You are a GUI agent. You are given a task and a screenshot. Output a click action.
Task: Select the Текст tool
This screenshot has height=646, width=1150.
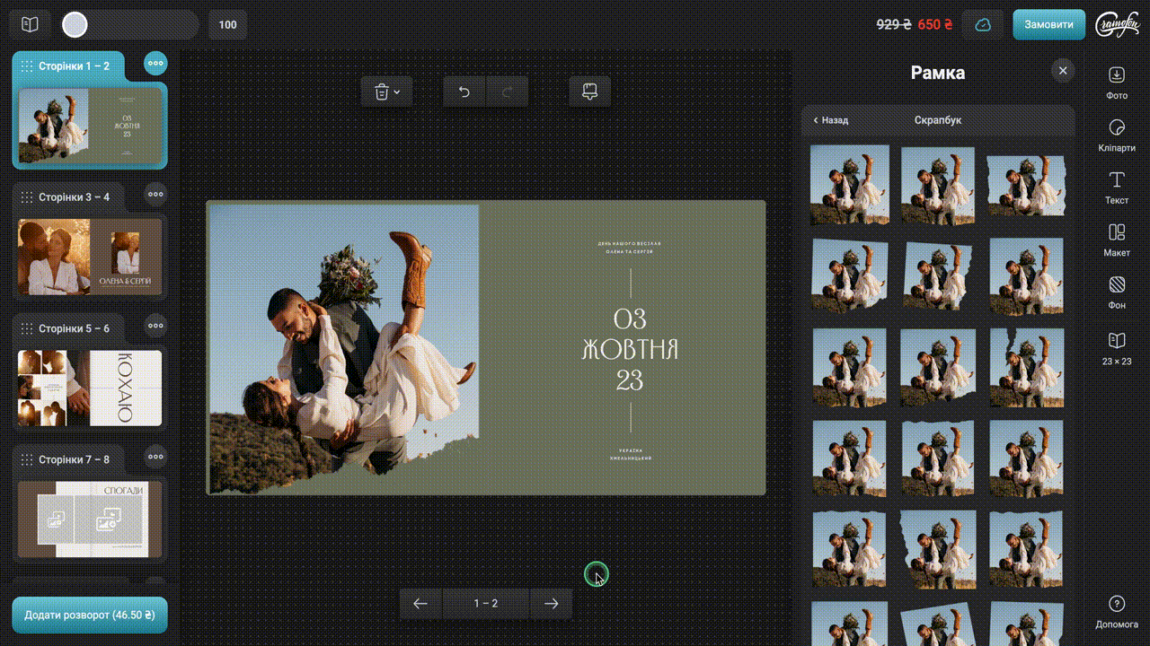tap(1117, 187)
